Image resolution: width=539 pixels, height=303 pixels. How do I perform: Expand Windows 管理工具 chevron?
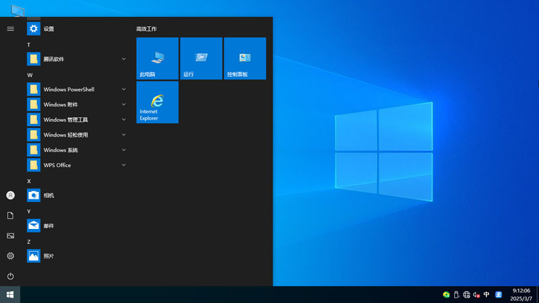pos(124,120)
